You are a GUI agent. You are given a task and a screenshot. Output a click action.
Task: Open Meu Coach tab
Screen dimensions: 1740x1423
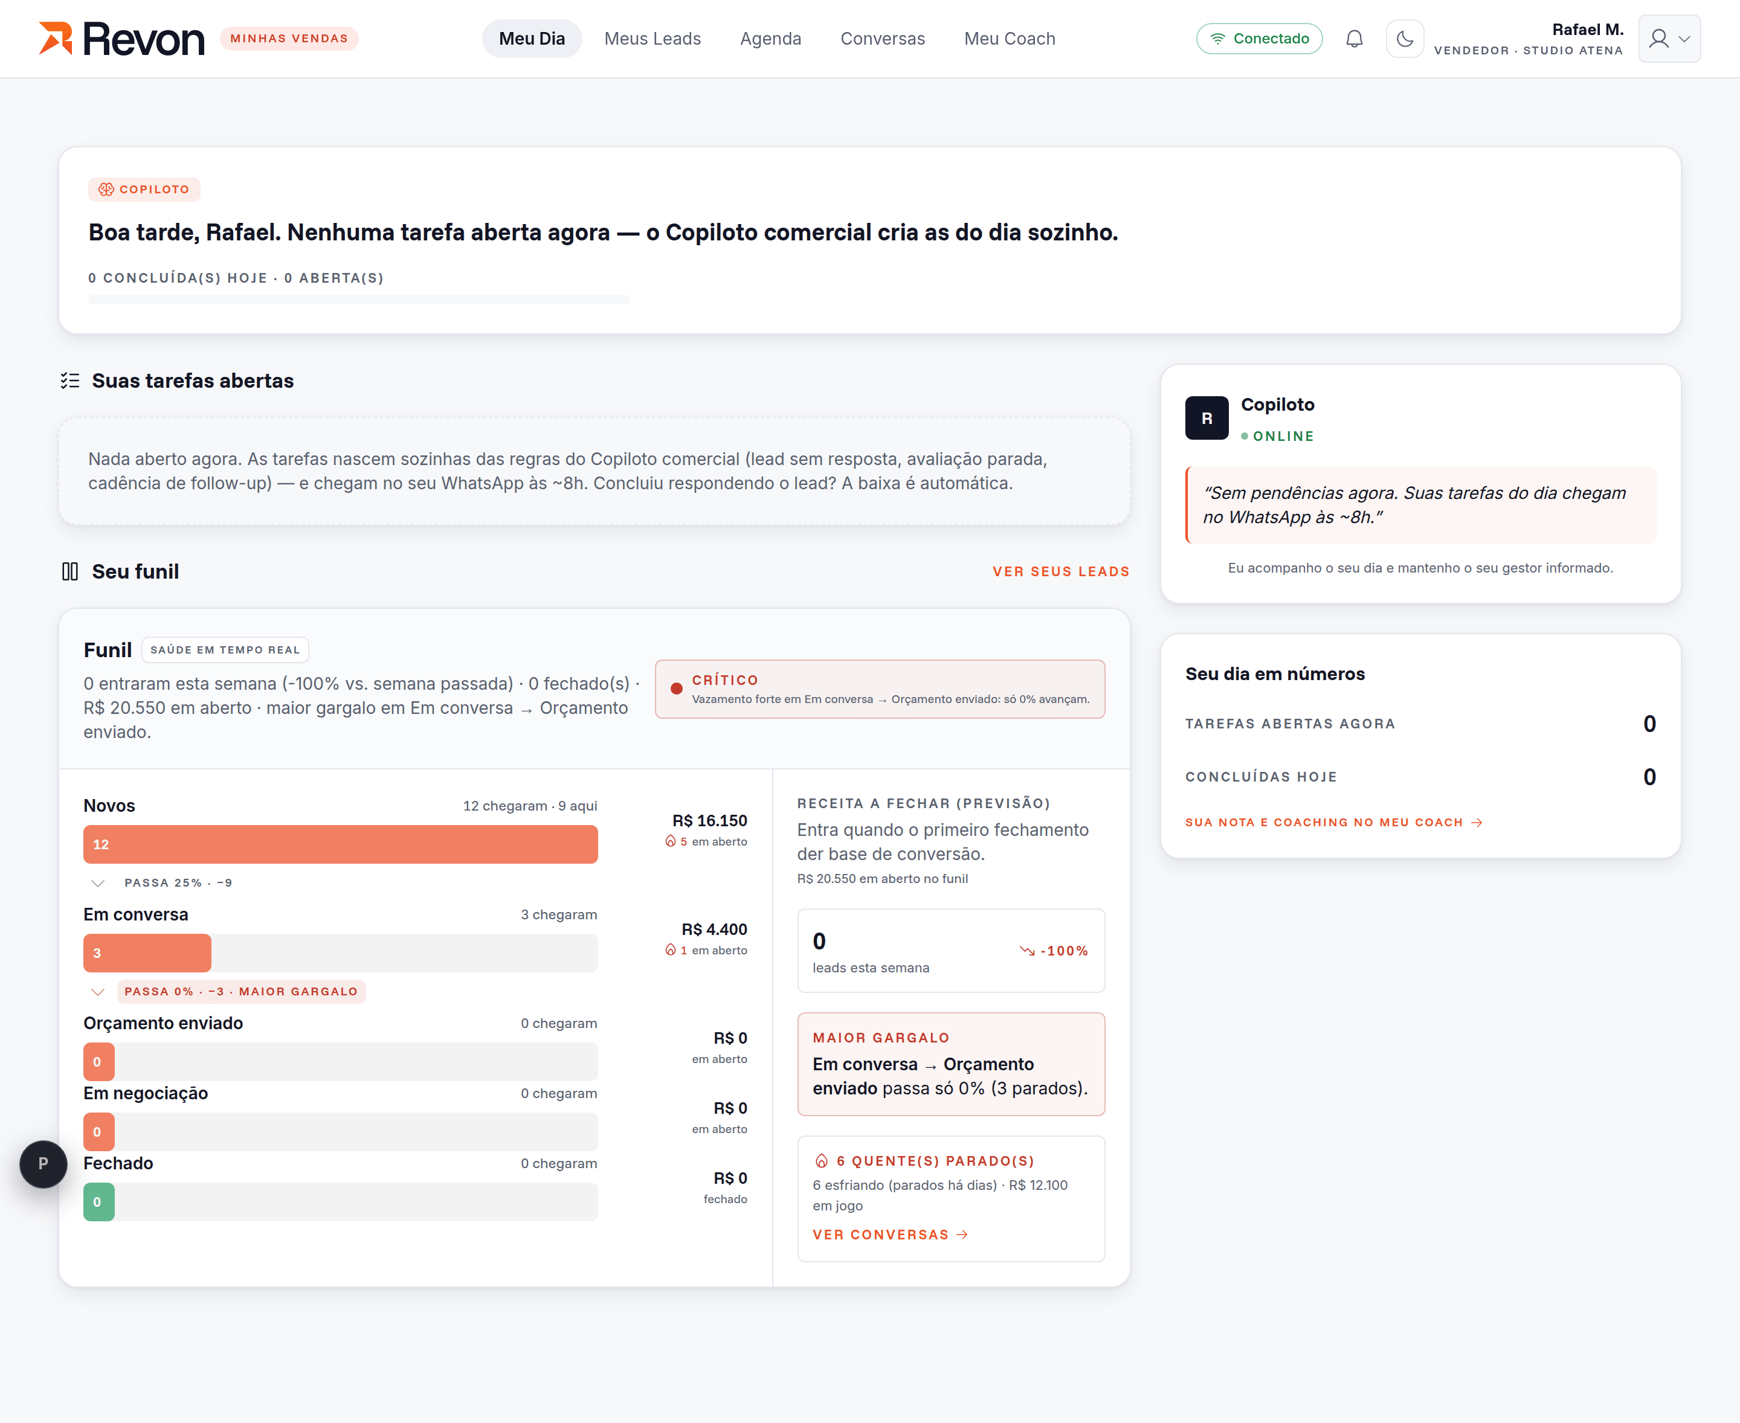pos(1010,39)
